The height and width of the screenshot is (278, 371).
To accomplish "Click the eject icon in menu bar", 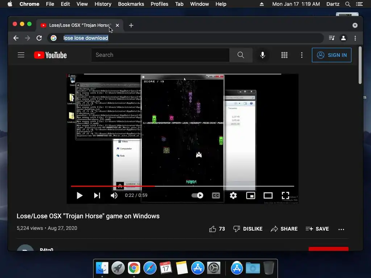I will (262, 4).
